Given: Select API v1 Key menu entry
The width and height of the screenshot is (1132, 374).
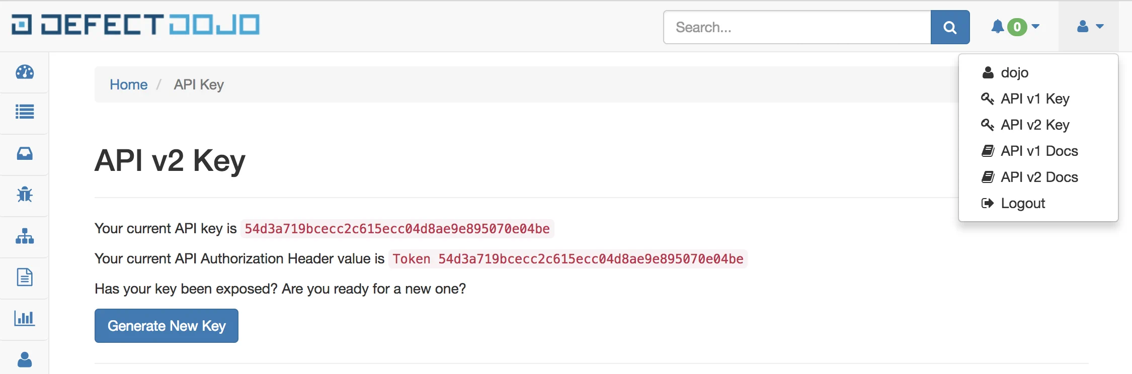Looking at the screenshot, I should coord(1034,99).
